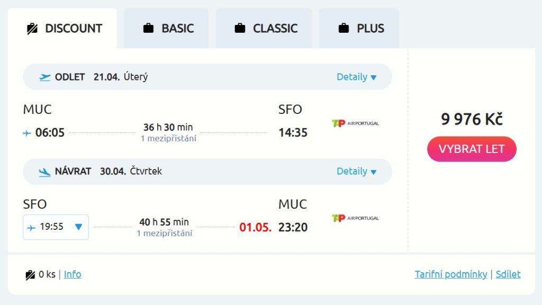Click the Sdílet share link
This screenshot has width=542, height=305.
(508, 274)
